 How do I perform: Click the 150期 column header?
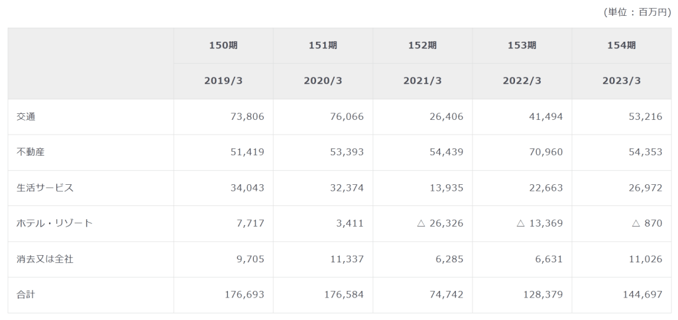pos(223,46)
